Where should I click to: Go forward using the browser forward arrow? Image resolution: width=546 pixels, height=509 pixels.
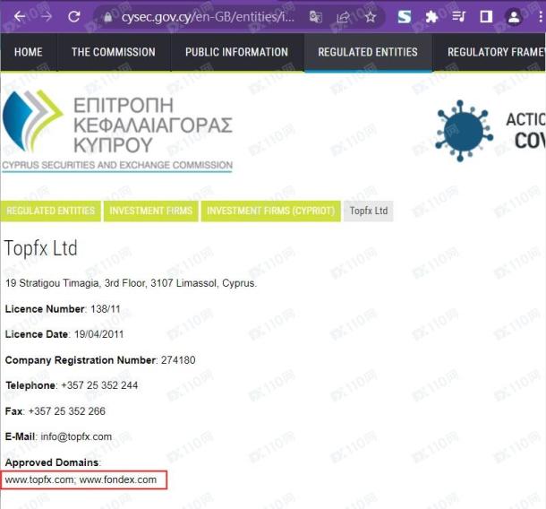pos(46,16)
